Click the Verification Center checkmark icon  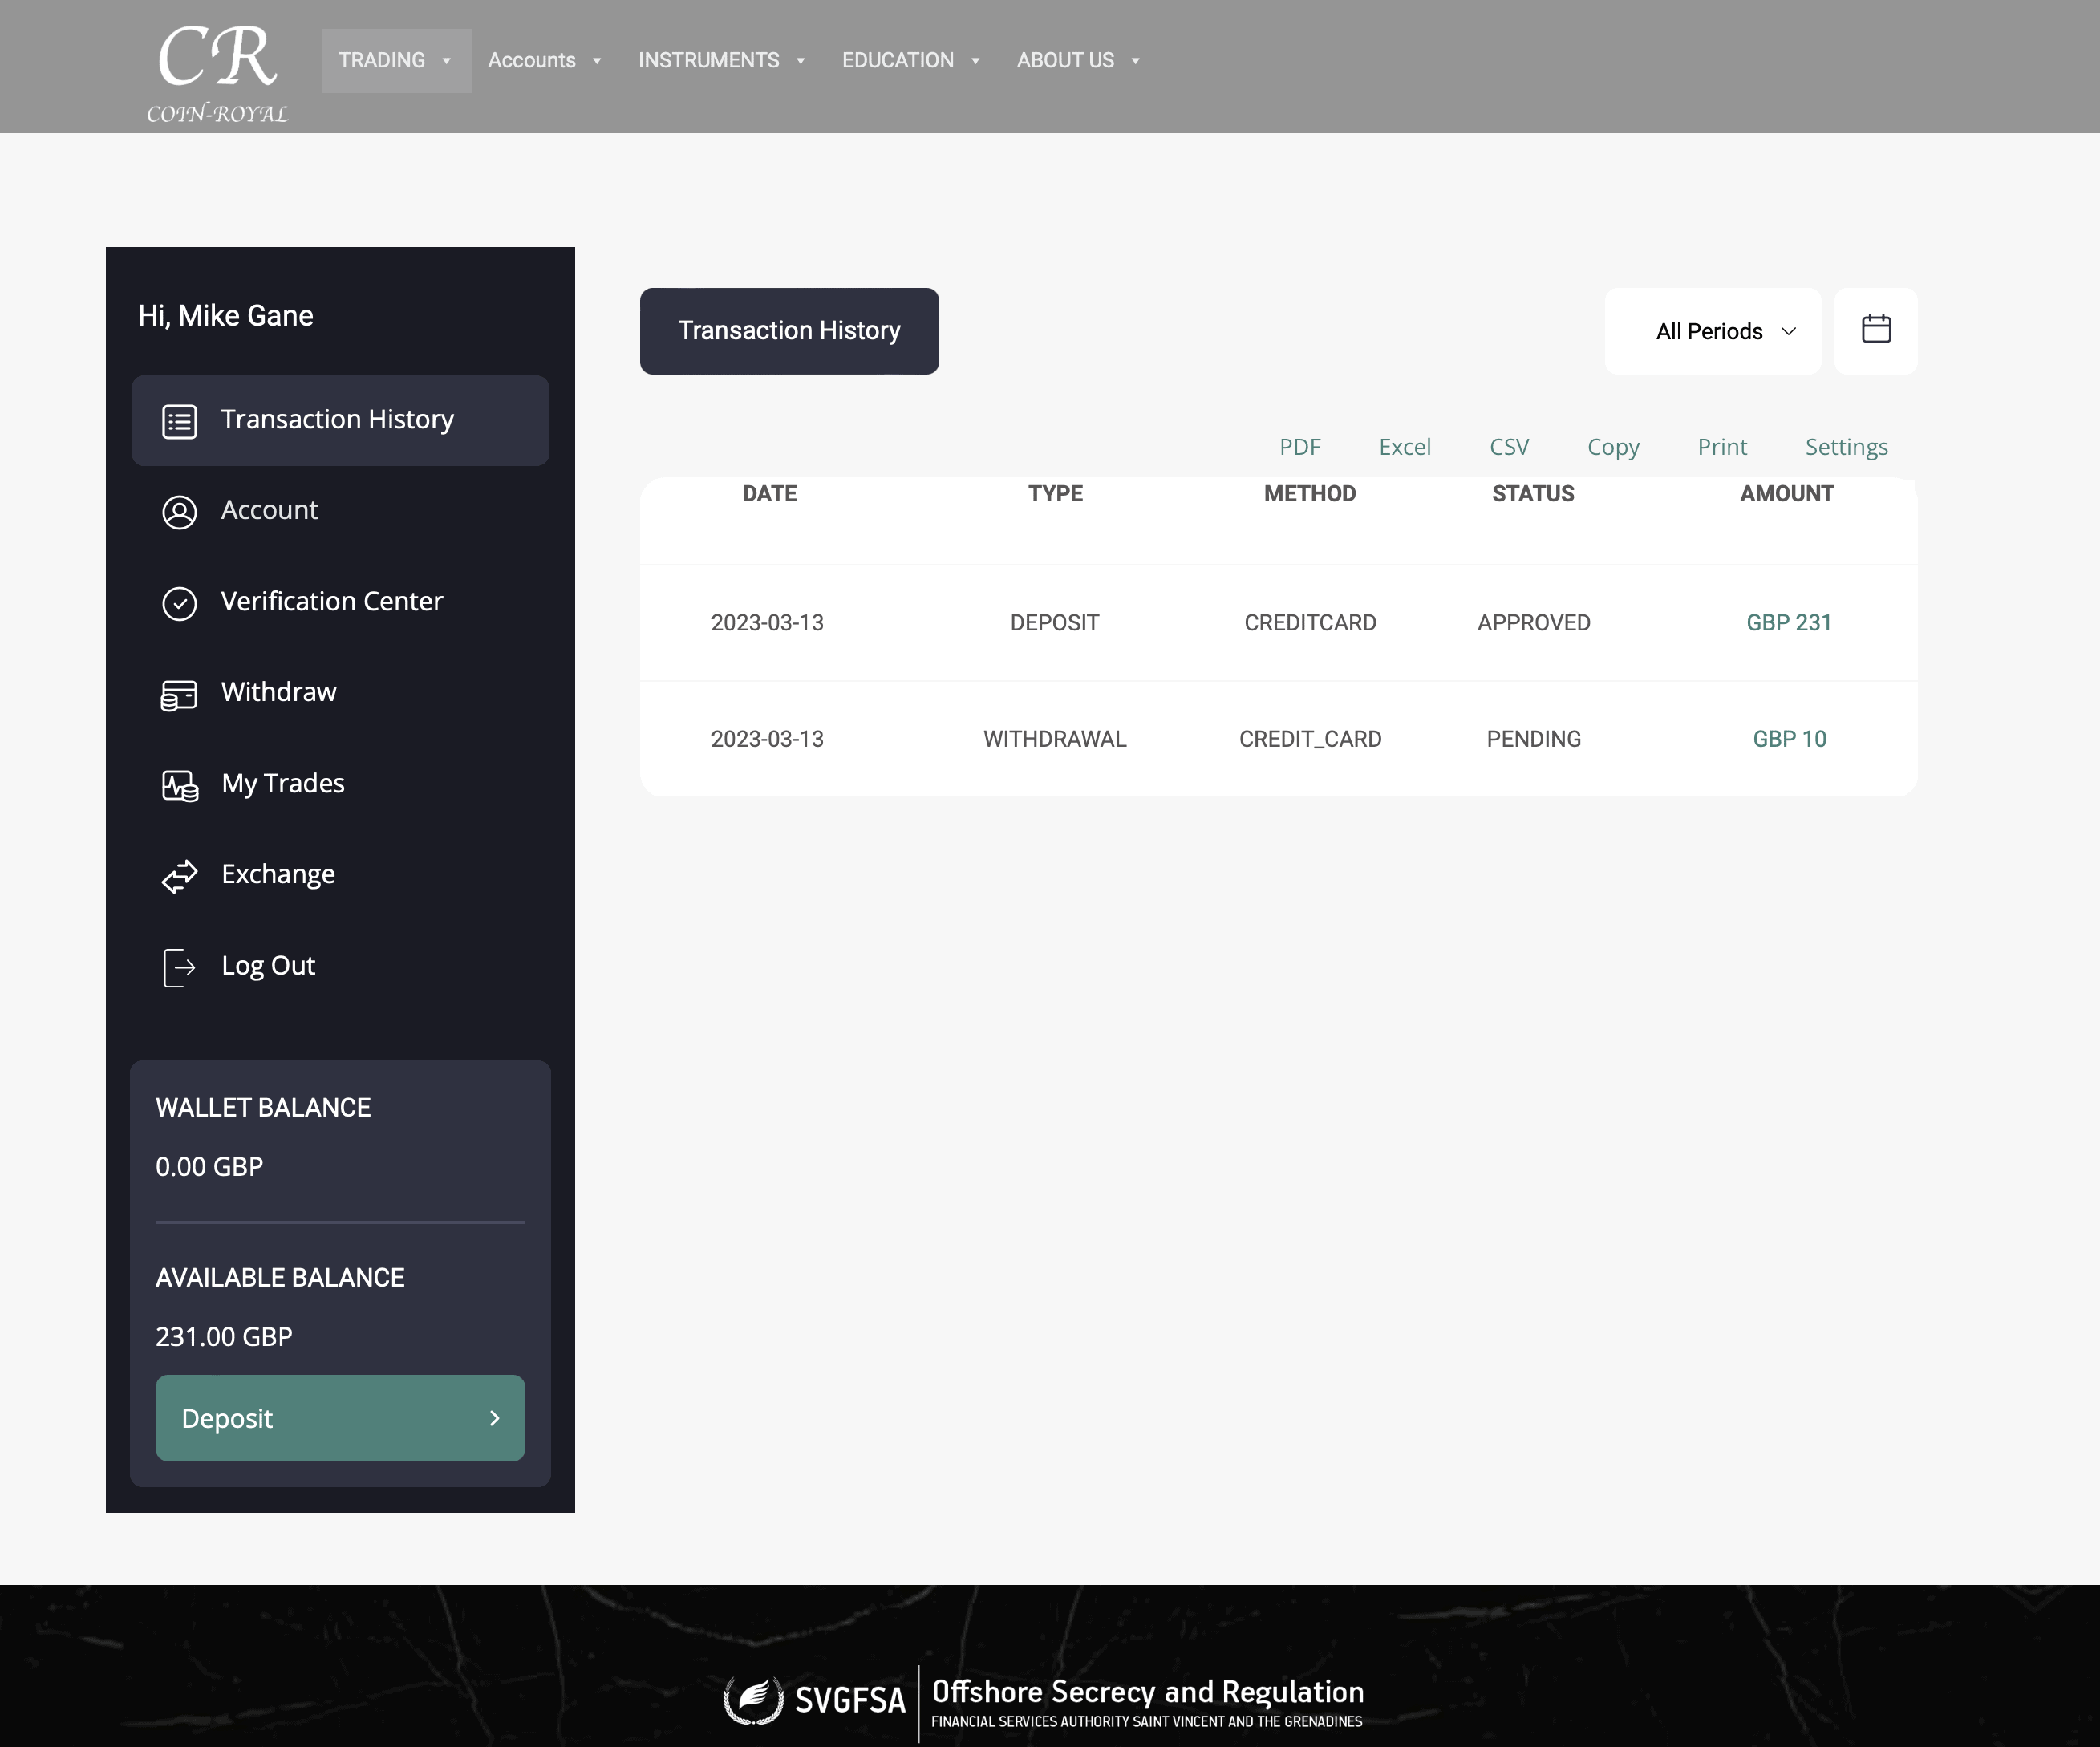click(179, 603)
